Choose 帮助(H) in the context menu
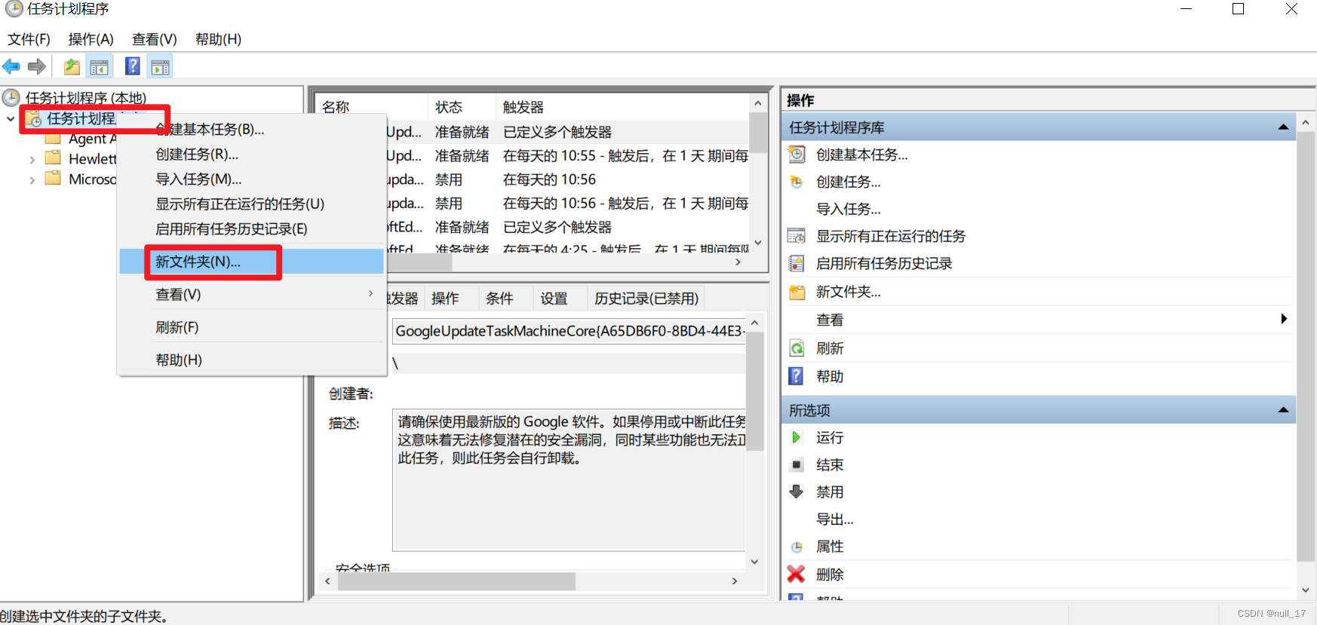 coord(251,360)
